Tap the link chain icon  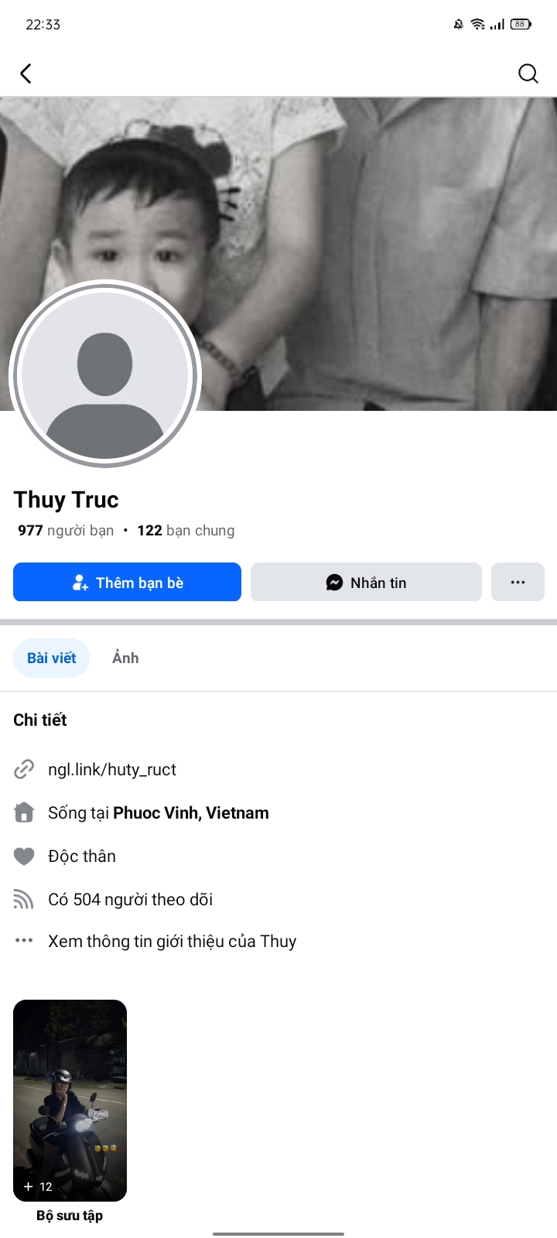click(x=24, y=769)
